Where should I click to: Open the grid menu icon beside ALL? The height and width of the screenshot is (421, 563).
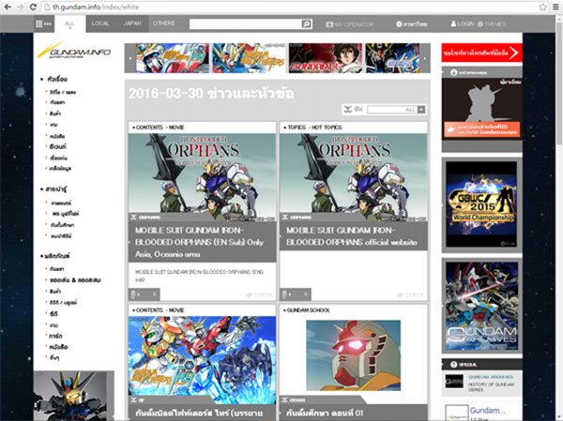[x=41, y=23]
